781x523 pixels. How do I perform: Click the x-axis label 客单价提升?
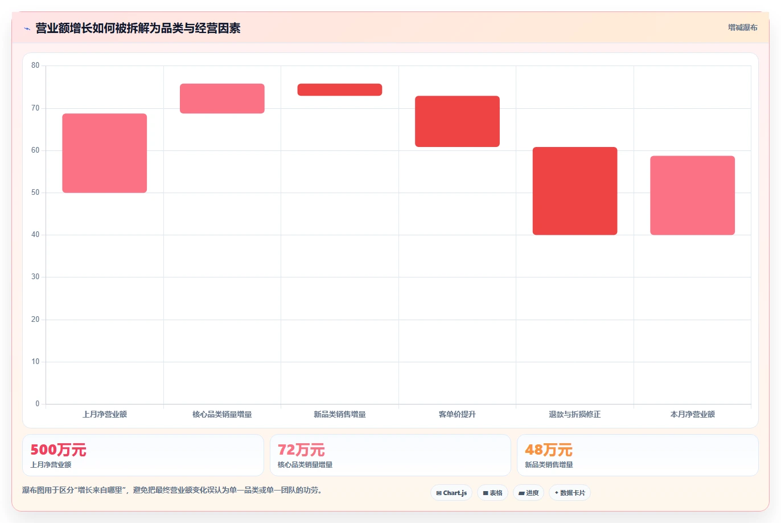click(x=457, y=414)
